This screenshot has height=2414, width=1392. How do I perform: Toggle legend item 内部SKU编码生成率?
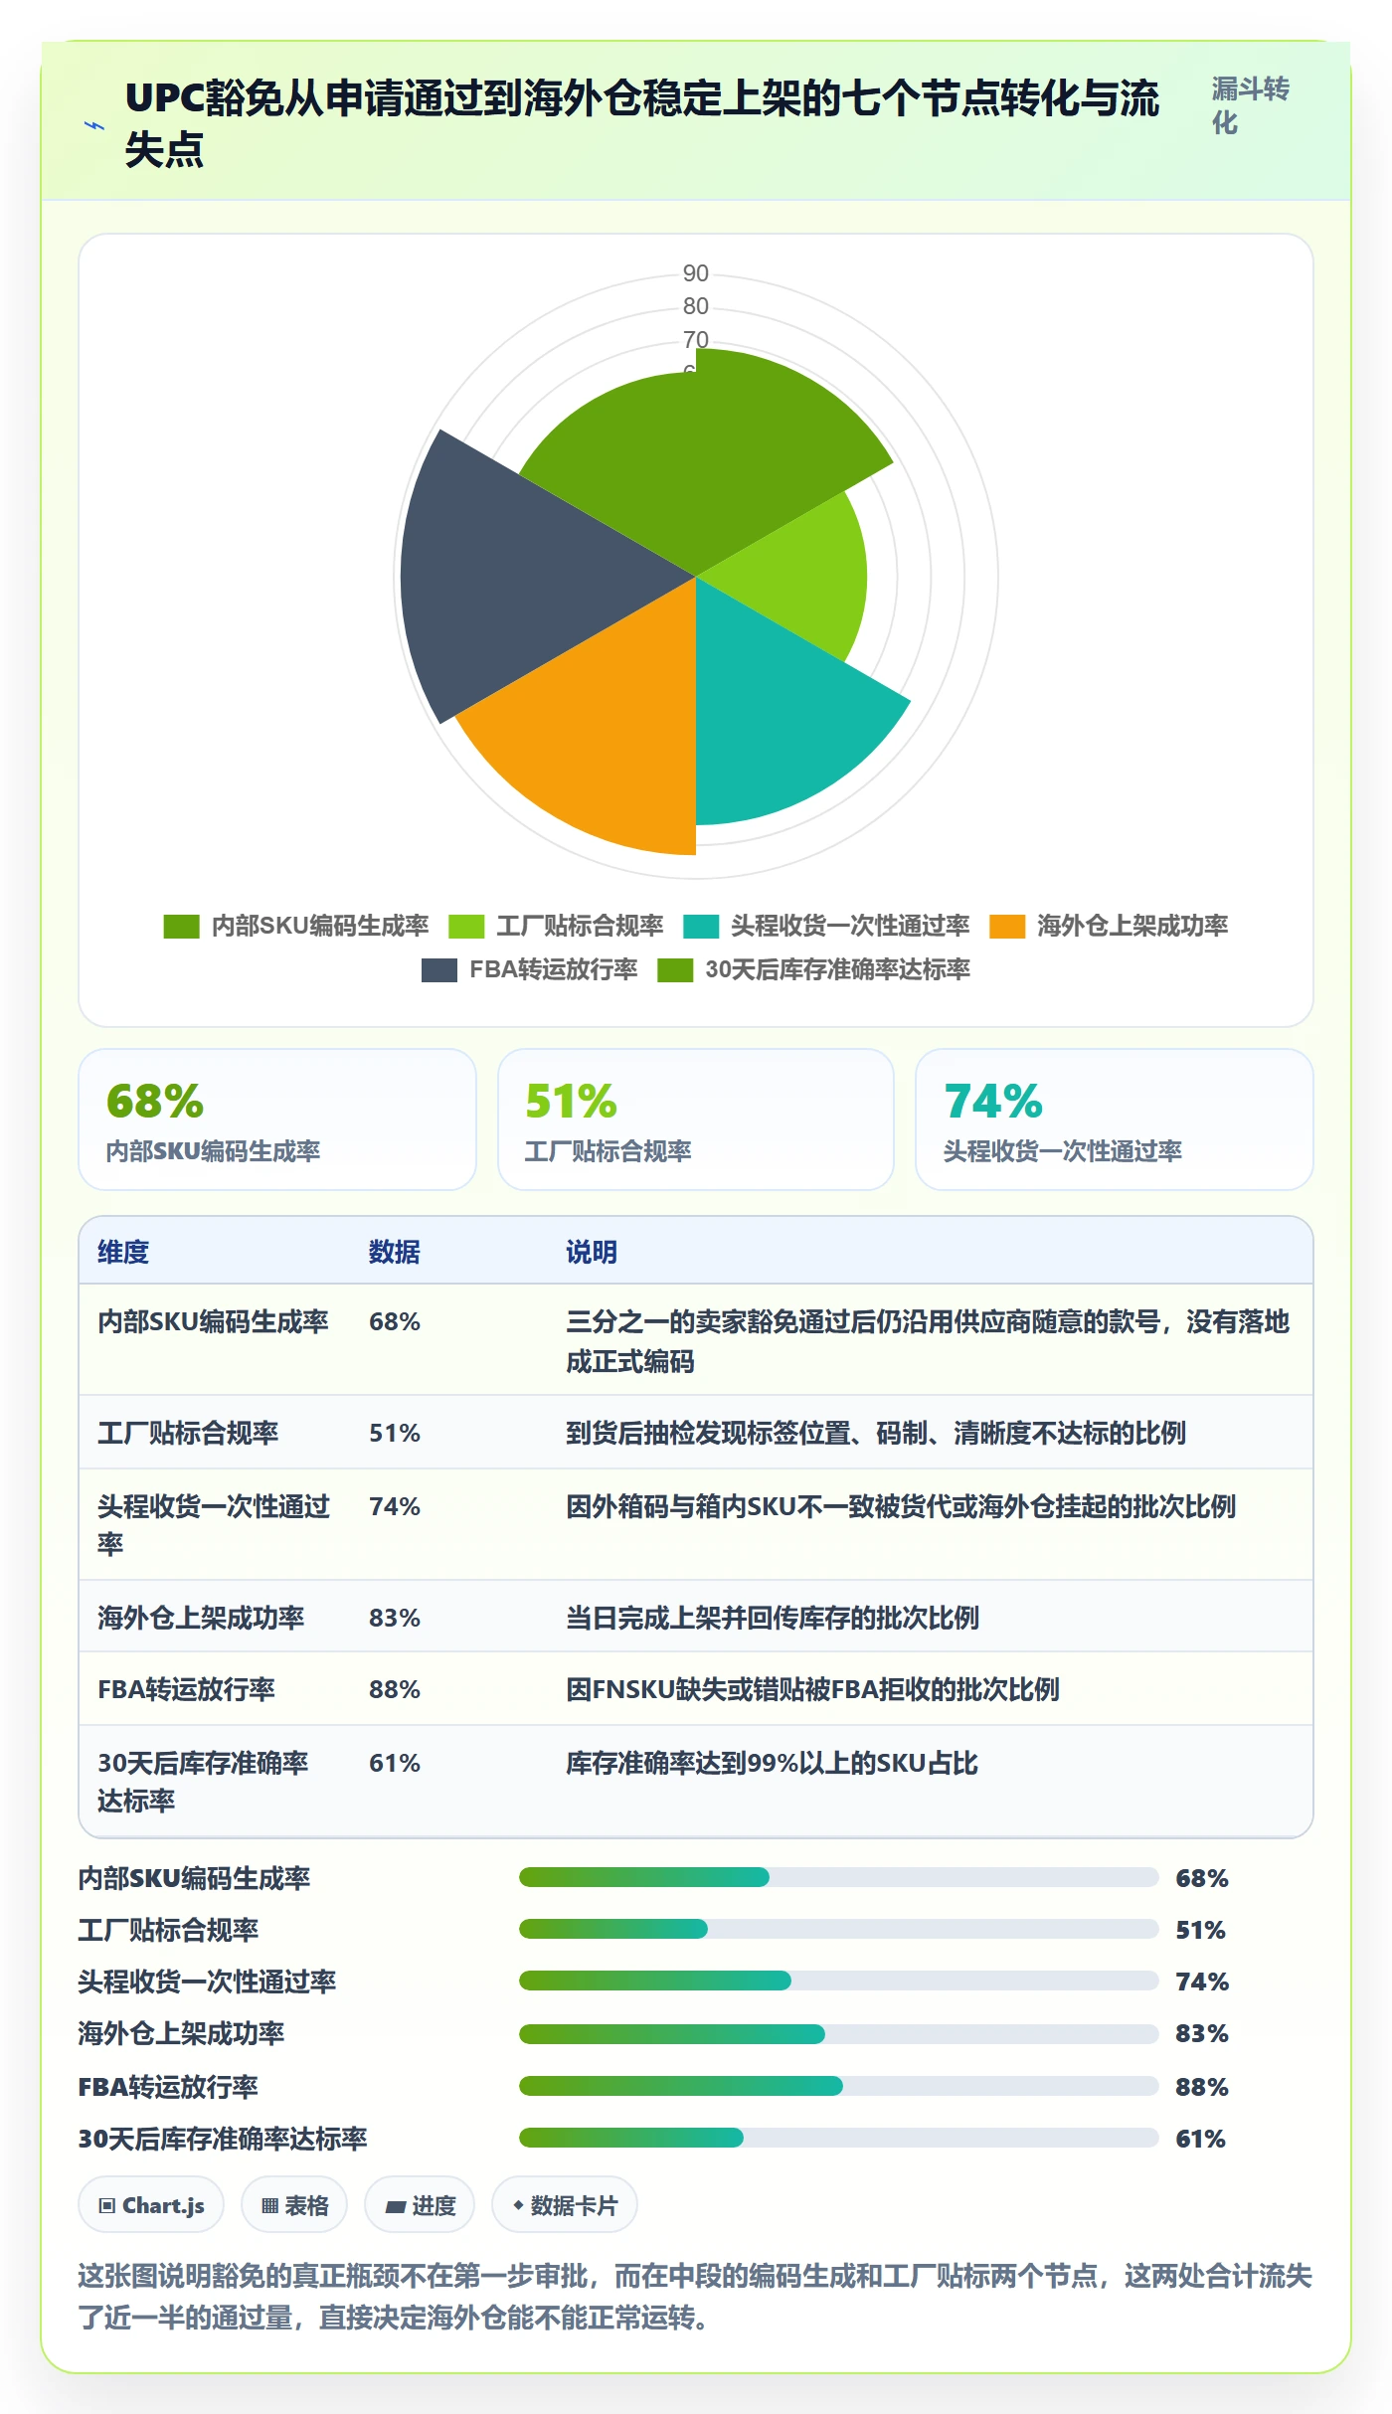[x=295, y=926]
